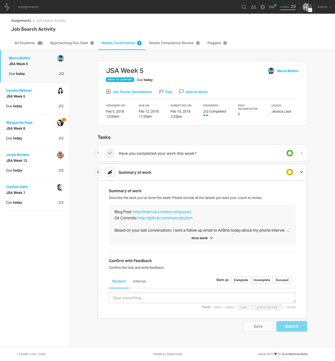The width and height of the screenshot is (335, 361).
Task: Select Clayton Clark in the student list
Action: [x=35, y=195]
